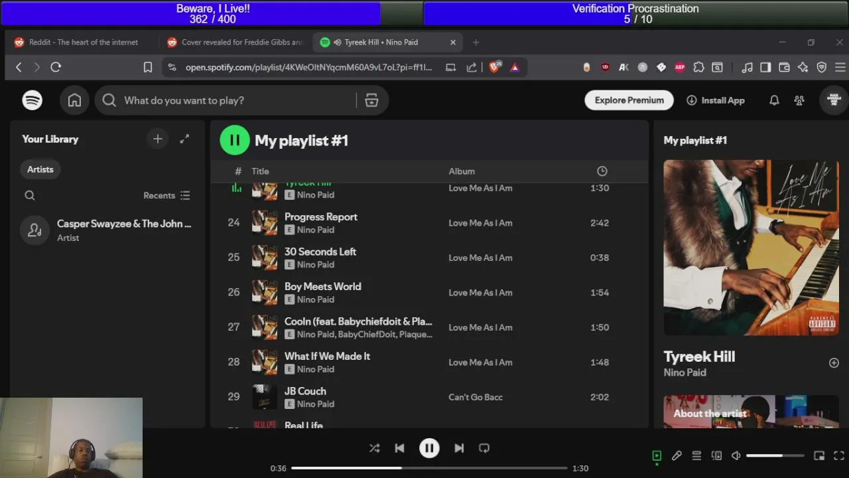Click the Spotify URL address bar
Image resolution: width=849 pixels, height=478 pixels.
pos(308,67)
